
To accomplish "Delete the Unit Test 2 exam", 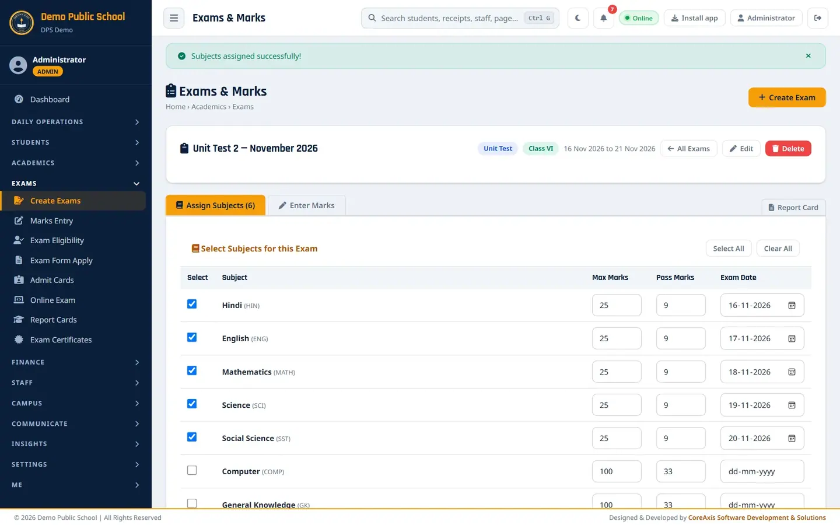I will click(788, 149).
